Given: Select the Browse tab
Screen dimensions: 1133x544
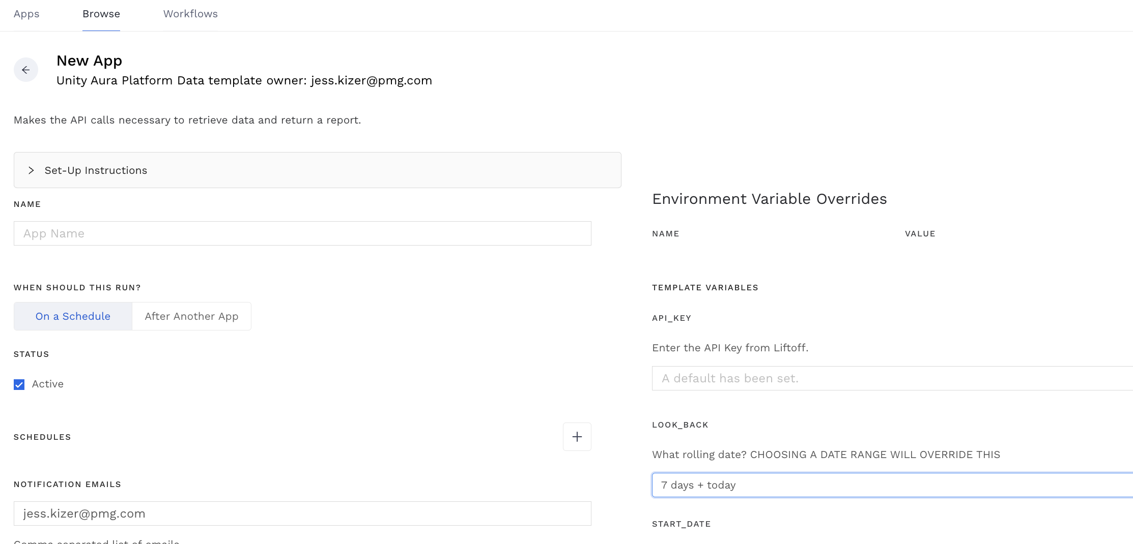Looking at the screenshot, I should [101, 14].
